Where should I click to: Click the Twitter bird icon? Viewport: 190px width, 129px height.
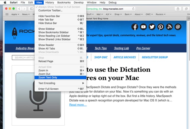(x=152, y=27)
